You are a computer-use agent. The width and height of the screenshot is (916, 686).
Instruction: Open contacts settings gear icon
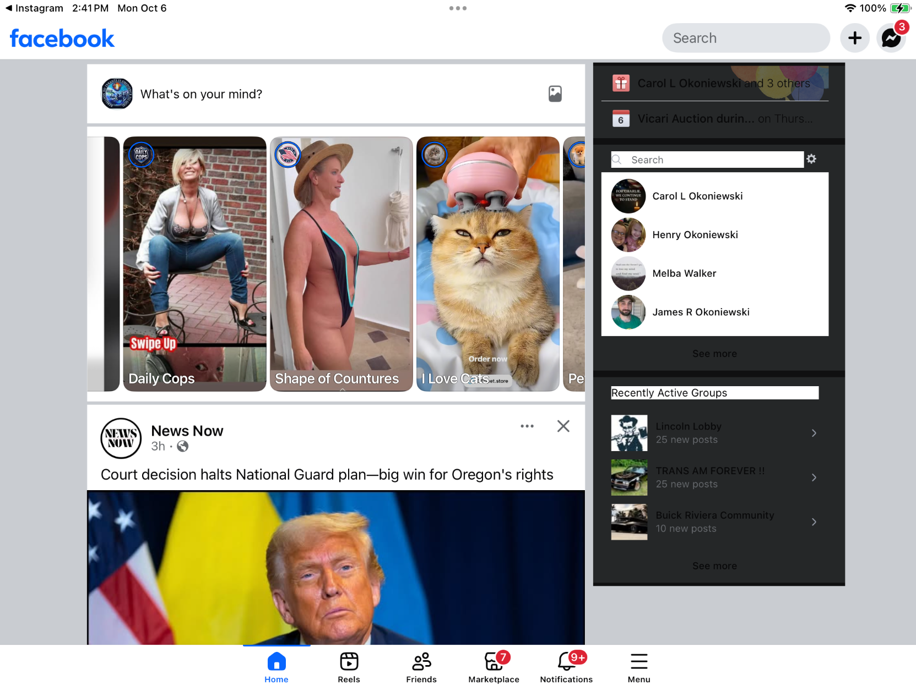811,159
